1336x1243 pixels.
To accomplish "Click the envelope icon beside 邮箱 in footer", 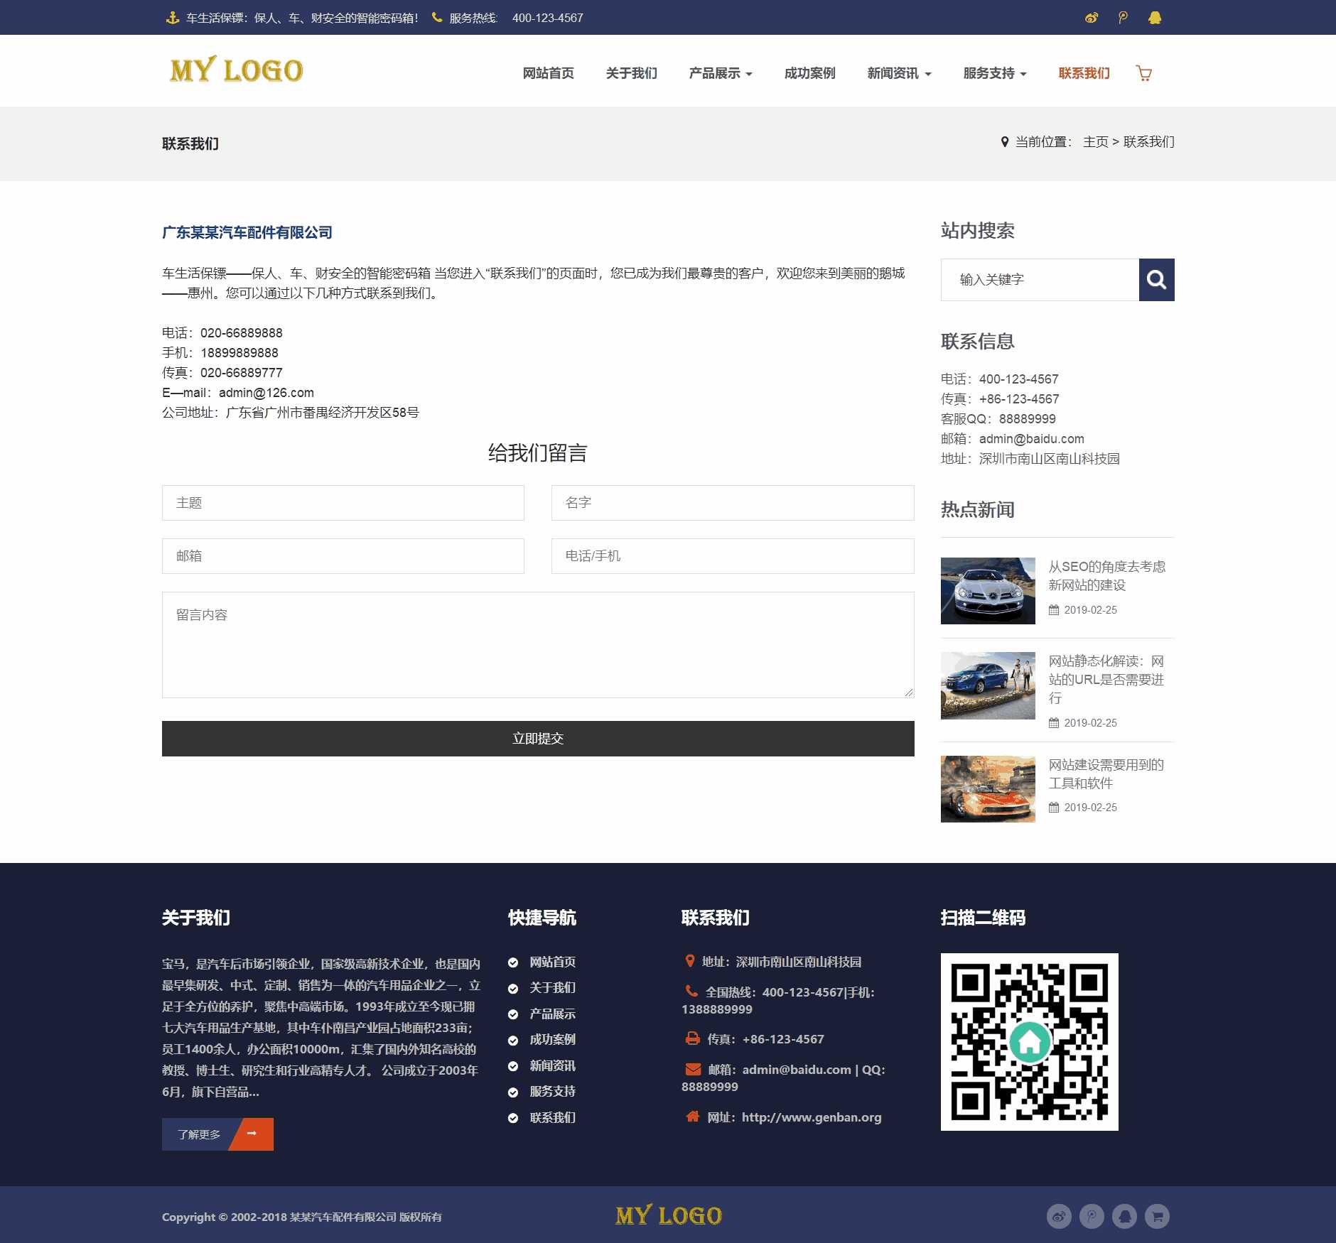I will 691,1069.
